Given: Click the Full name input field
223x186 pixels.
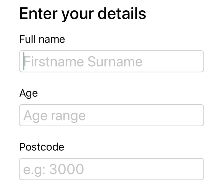Looking at the screenshot, I should (111, 61).
